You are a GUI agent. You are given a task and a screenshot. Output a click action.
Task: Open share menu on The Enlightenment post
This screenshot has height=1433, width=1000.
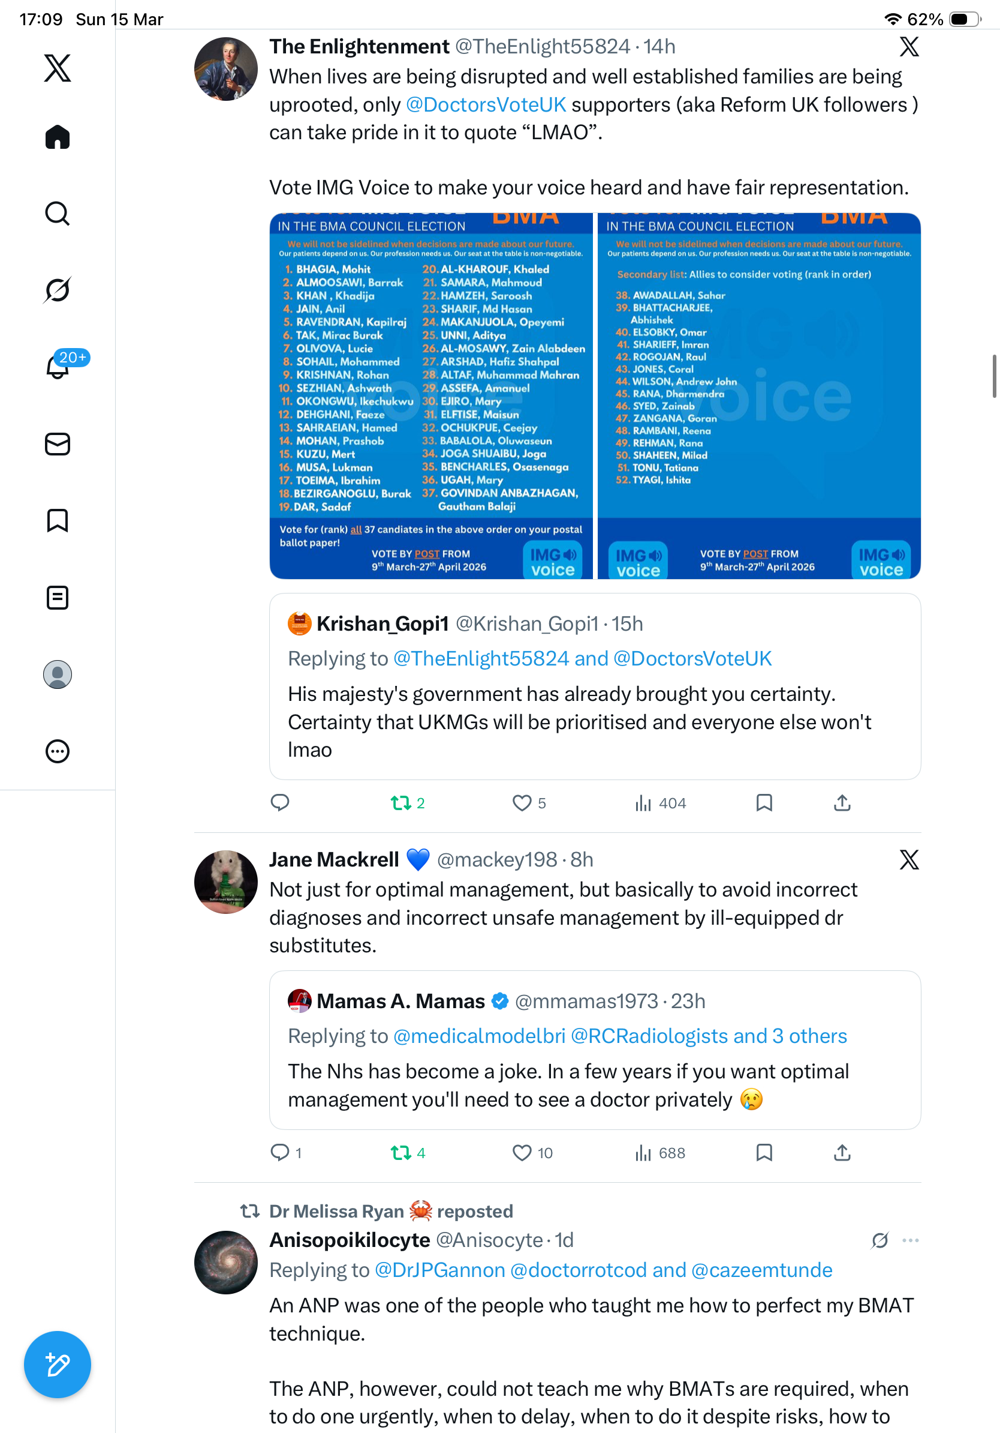(842, 803)
